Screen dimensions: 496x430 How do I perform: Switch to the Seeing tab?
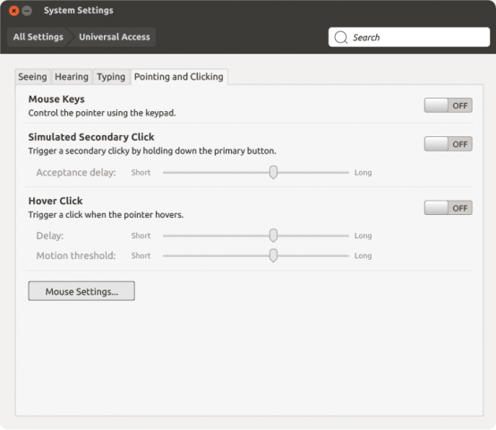[32, 77]
